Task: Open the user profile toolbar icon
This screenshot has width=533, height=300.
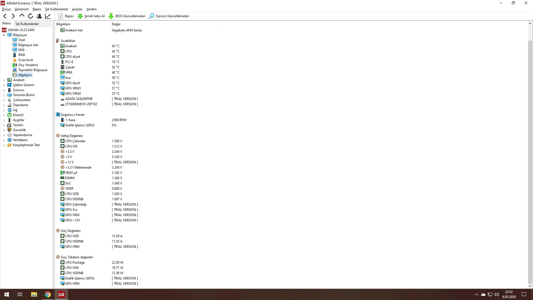Action: tap(39, 16)
